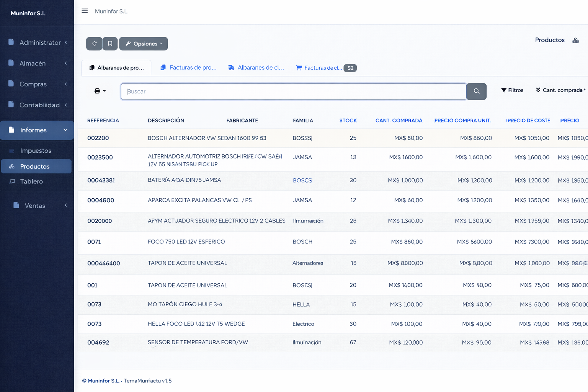Viewport: 588px width, 392px height.
Task: Click the refresh page icon button
Action: [94, 44]
